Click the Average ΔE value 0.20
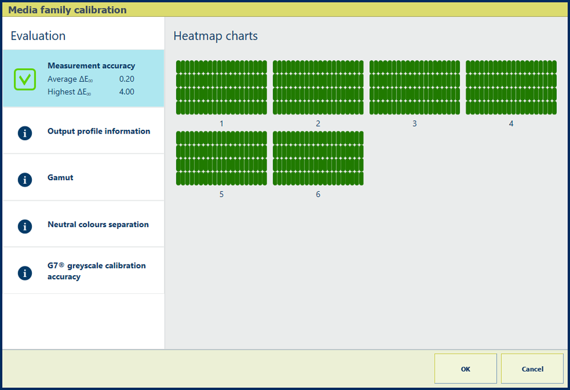The width and height of the screenshot is (570, 390). click(x=127, y=79)
